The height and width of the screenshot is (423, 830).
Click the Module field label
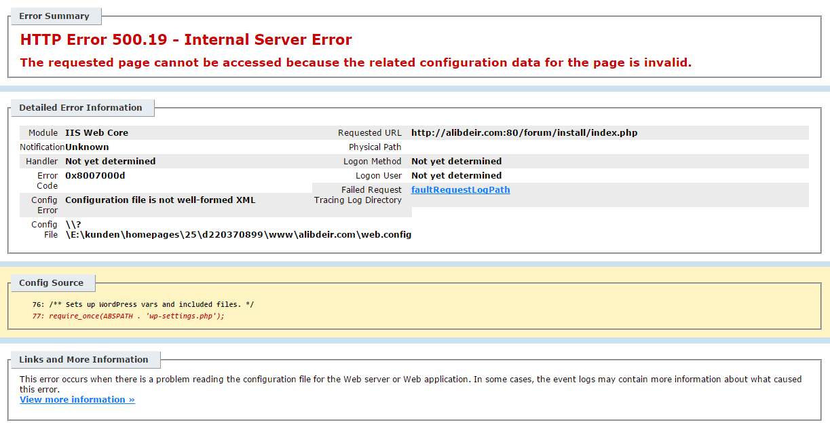pyautogui.click(x=43, y=133)
